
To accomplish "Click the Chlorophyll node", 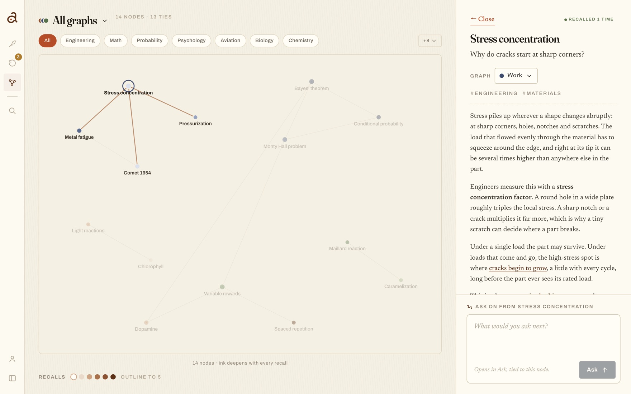I will 151,260.
